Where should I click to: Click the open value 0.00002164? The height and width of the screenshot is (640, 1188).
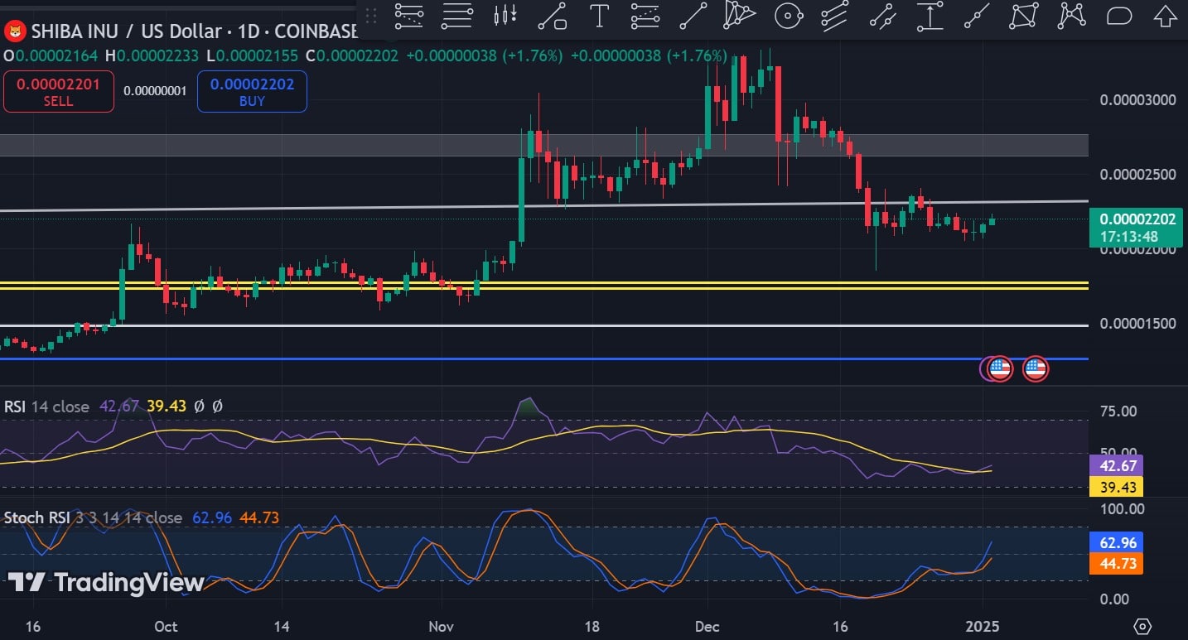point(56,55)
